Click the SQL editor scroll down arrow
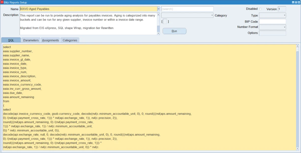Viewport: 301px width, 153px height. pyautogui.click(x=297, y=149)
